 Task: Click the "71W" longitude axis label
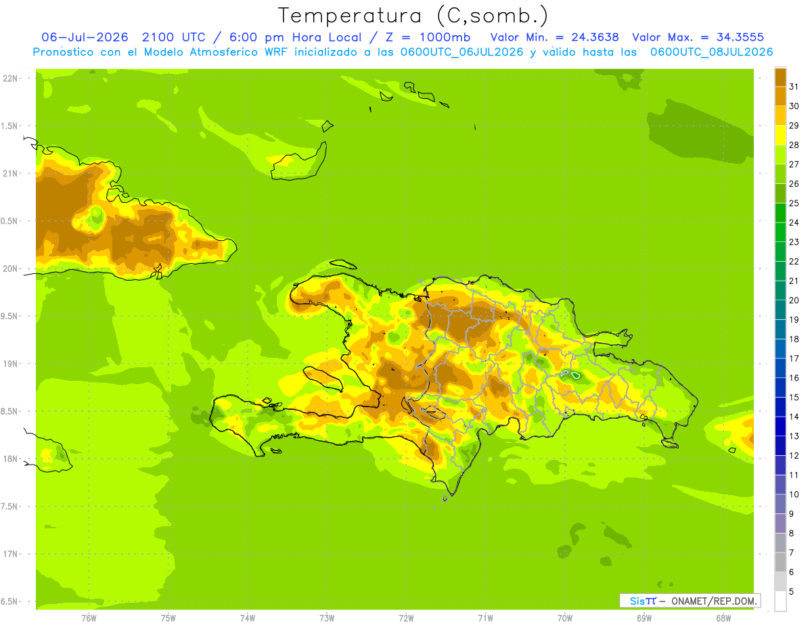[x=485, y=618]
